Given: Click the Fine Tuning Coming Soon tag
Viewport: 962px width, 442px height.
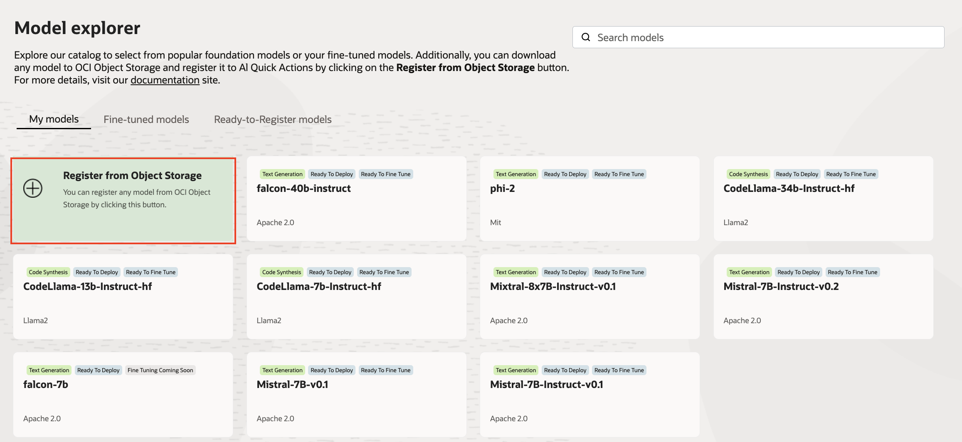Looking at the screenshot, I should (160, 370).
